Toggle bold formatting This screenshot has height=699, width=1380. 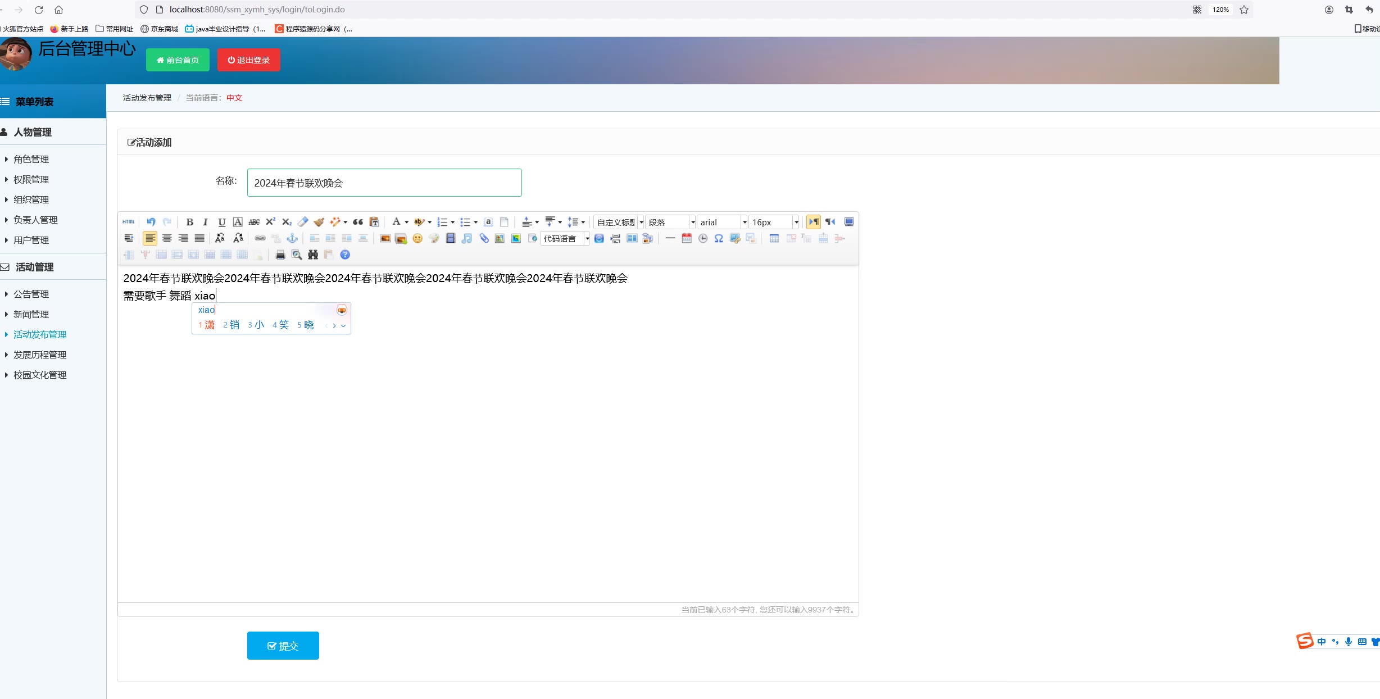189,222
